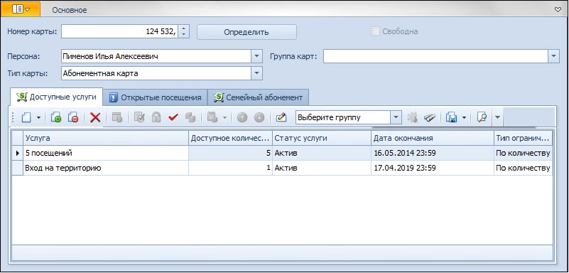This screenshot has width=569, height=273.
Task: Click quantity '1' in 'Вход на территорию' row
Action: point(230,168)
